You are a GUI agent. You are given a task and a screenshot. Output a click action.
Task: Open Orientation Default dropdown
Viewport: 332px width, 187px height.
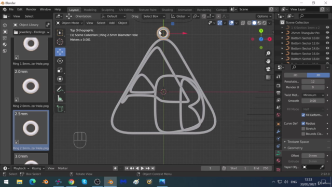114,16
